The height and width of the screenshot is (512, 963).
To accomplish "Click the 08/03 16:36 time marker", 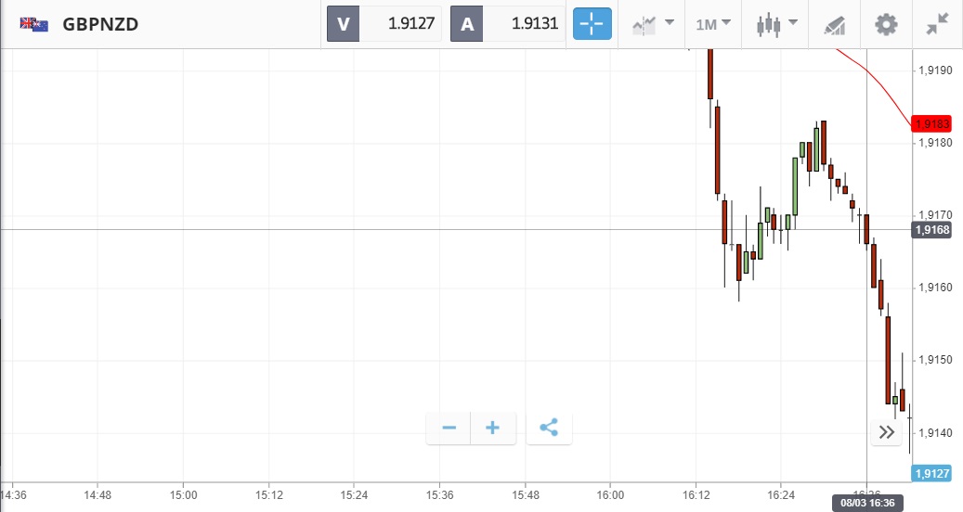I will (865, 503).
